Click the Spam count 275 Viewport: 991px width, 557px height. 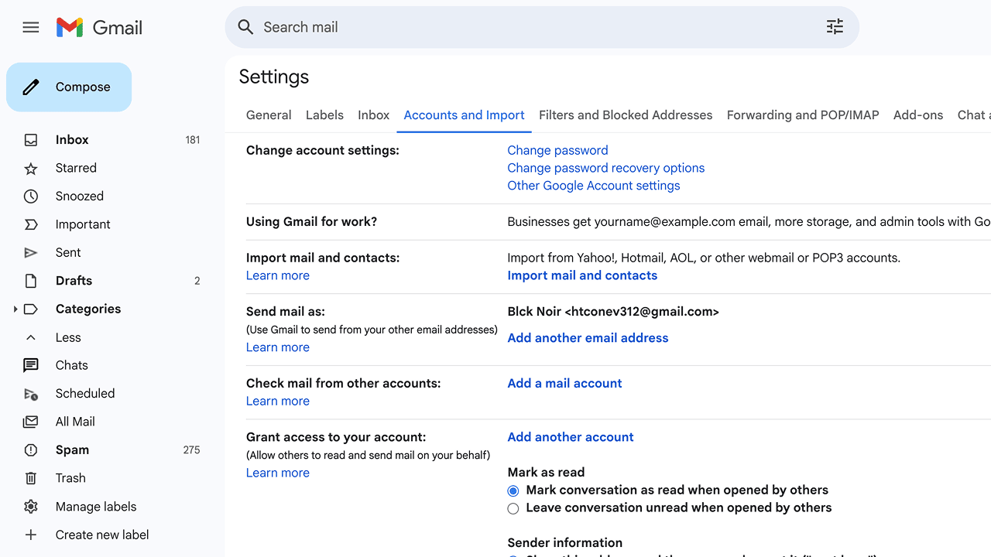[x=192, y=450]
